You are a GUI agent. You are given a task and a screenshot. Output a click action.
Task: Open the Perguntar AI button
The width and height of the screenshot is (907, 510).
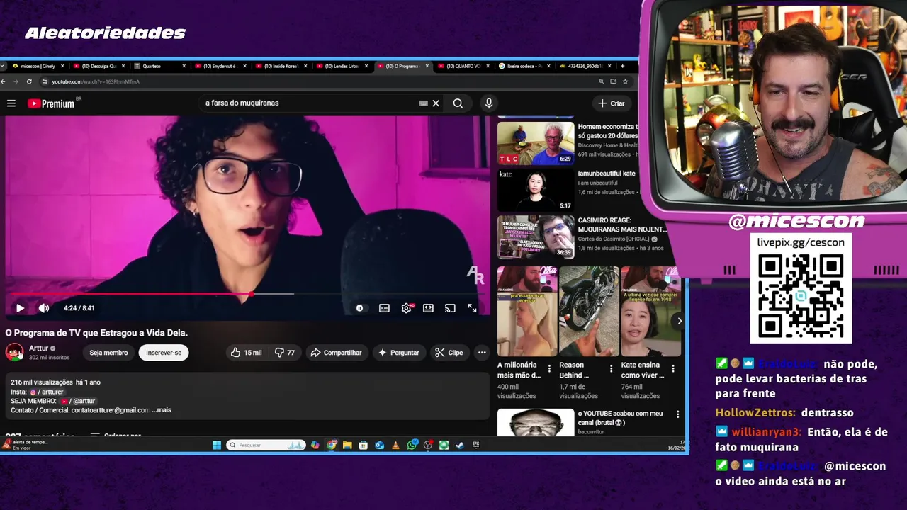click(398, 353)
